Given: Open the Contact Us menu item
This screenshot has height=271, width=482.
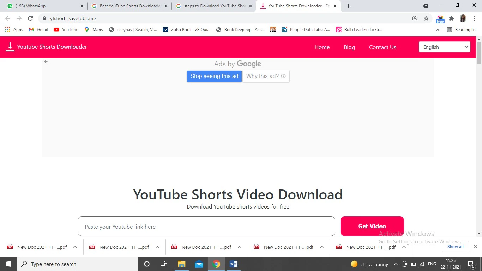Looking at the screenshot, I should pos(382,47).
